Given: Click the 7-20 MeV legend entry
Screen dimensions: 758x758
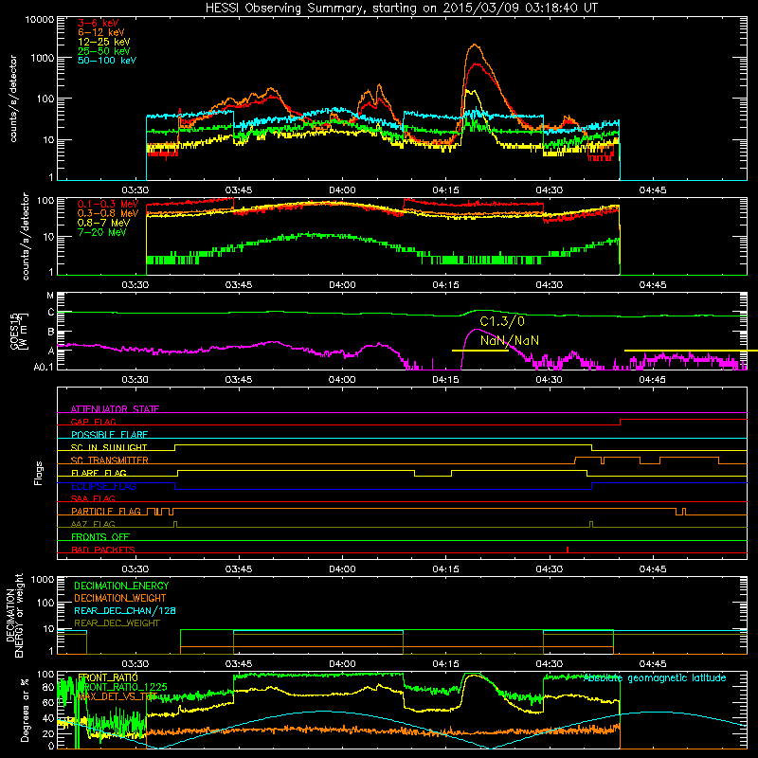Looking at the screenshot, I should 102,232.
